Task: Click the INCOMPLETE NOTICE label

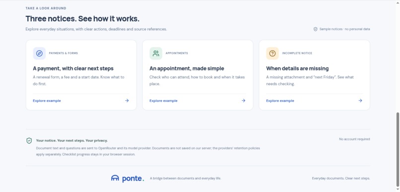Action: (x=297, y=53)
